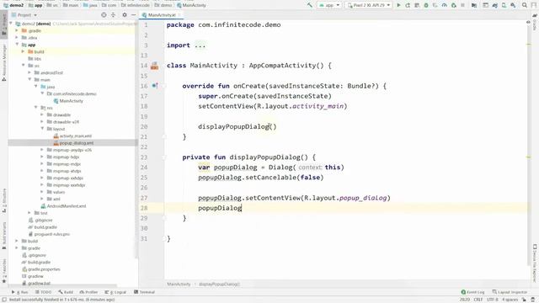Click the gutter icon on line 14
Viewport: 539px width, 303px height.
tap(155, 66)
